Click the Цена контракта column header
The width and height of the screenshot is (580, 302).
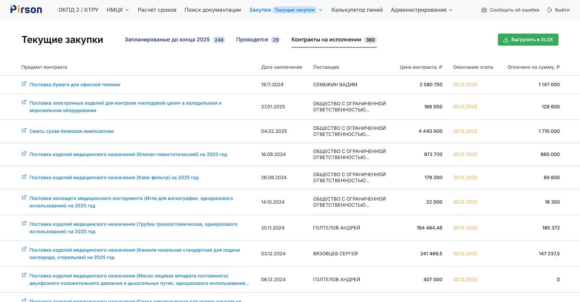(421, 67)
